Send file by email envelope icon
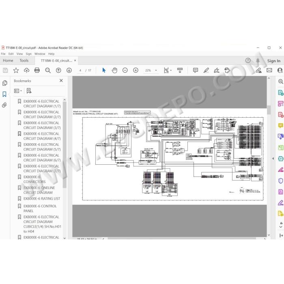The image size is (284, 284). tap(269, 70)
